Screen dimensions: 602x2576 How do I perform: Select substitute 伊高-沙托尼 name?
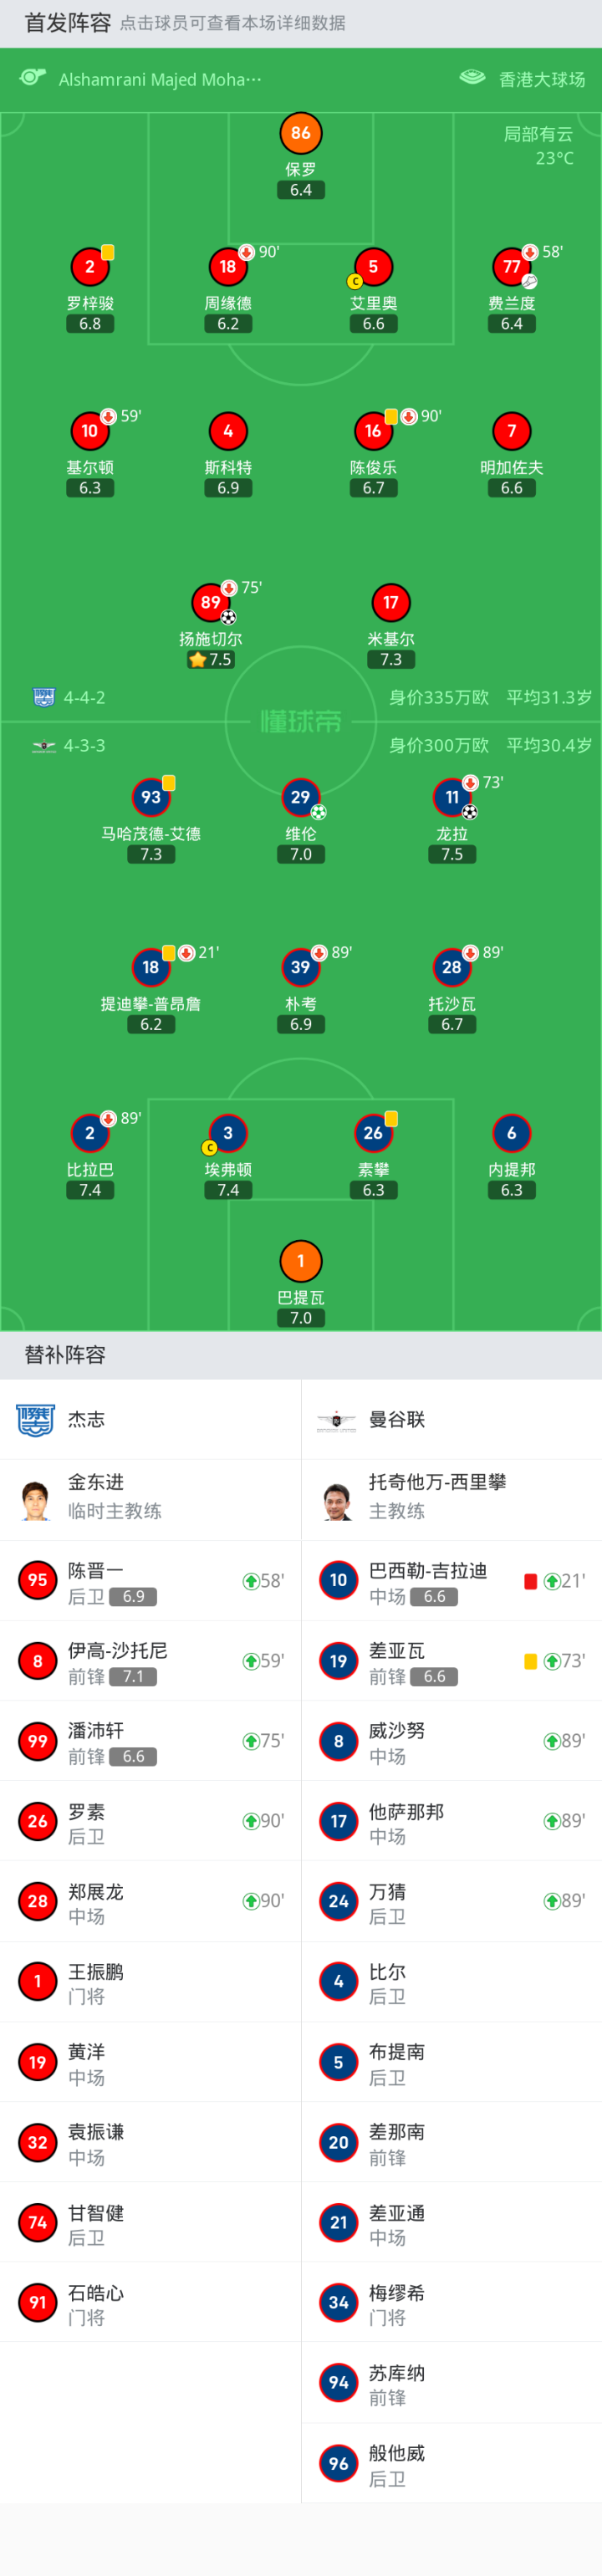coord(118,1650)
